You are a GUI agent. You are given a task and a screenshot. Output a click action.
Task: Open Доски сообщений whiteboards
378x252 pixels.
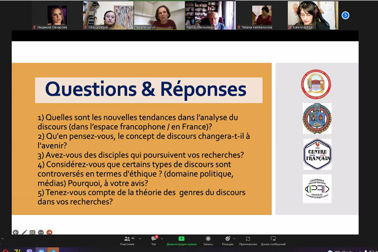pyautogui.click(x=273, y=241)
